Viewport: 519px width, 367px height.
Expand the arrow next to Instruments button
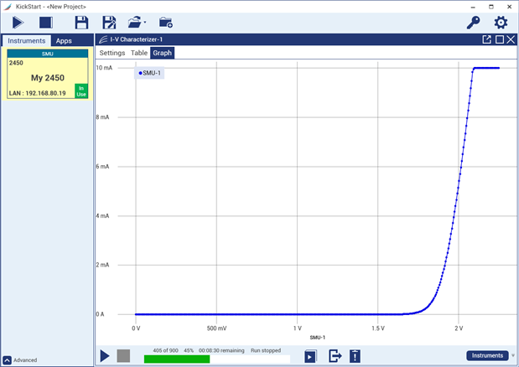[513, 356]
